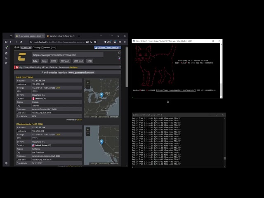Select the HTTP check button

point(54,61)
